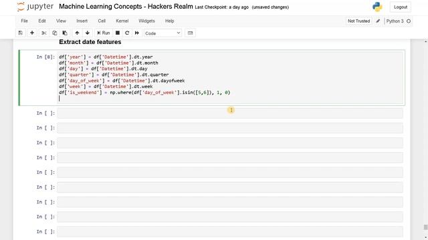Interrupt the kernel with stop icon
Viewport: 428px width, 240px height.
pos(118,33)
